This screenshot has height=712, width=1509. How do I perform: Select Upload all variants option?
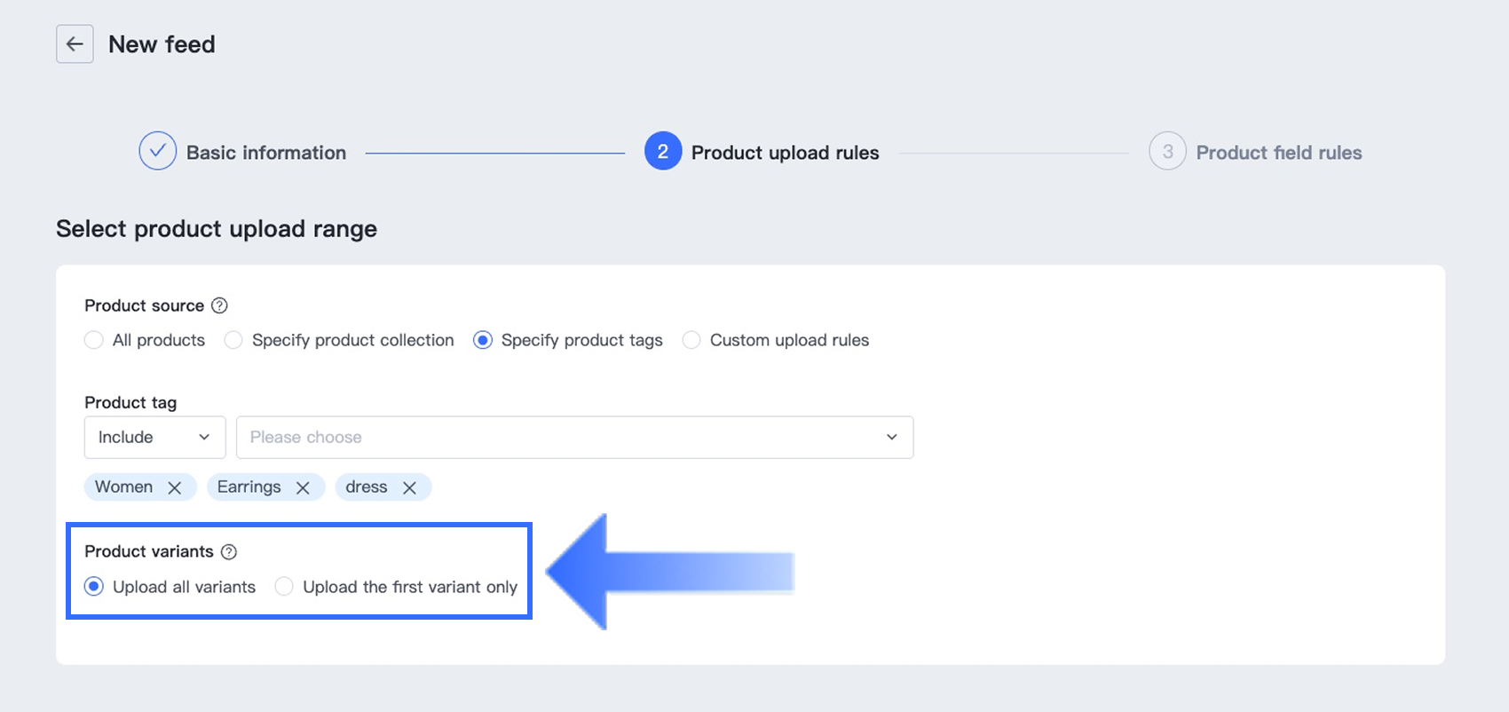[94, 587]
